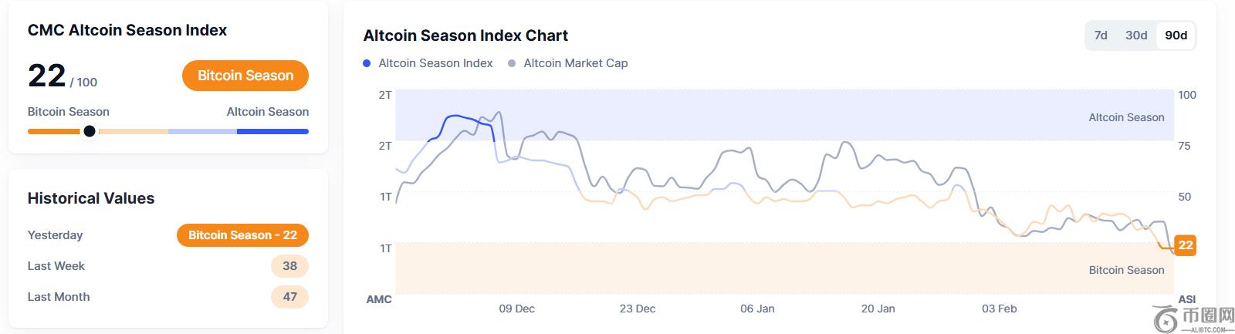Click the 09 Dec date axis label

pyautogui.click(x=516, y=309)
